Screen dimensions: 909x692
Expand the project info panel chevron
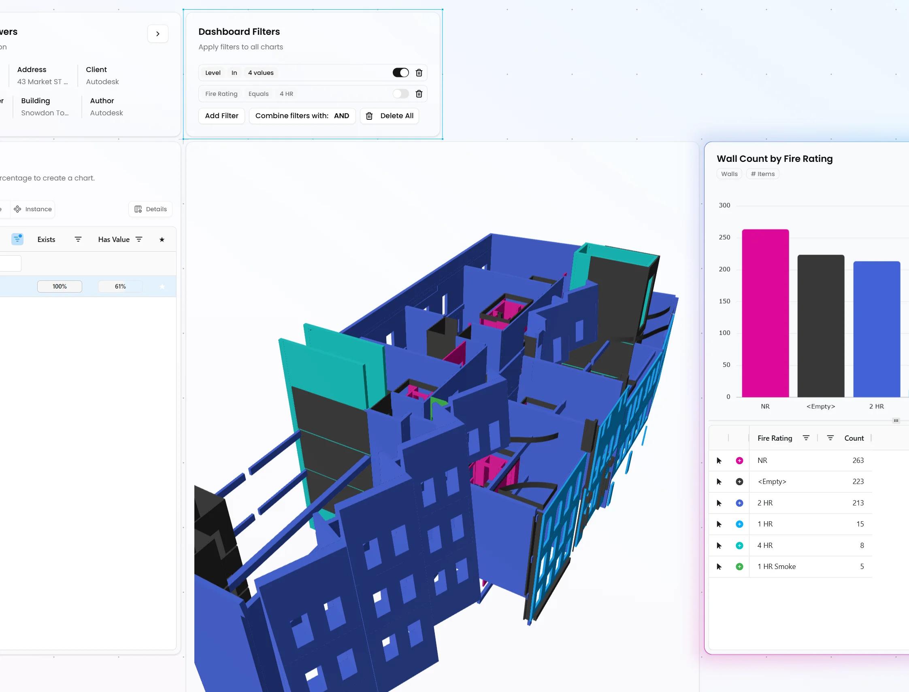(158, 34)
